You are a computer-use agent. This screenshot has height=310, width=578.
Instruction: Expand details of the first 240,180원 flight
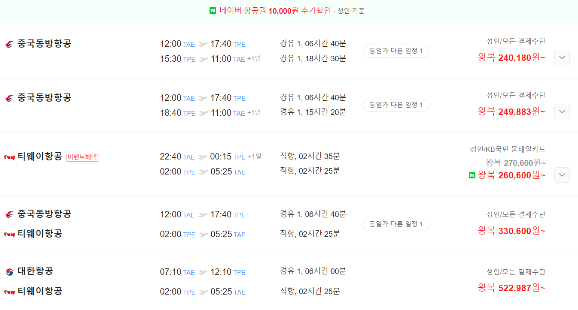(x=562, y=57)
